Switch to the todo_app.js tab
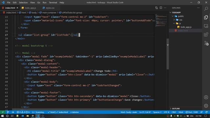This screenshot has height=118, width=210. point(30,8)
